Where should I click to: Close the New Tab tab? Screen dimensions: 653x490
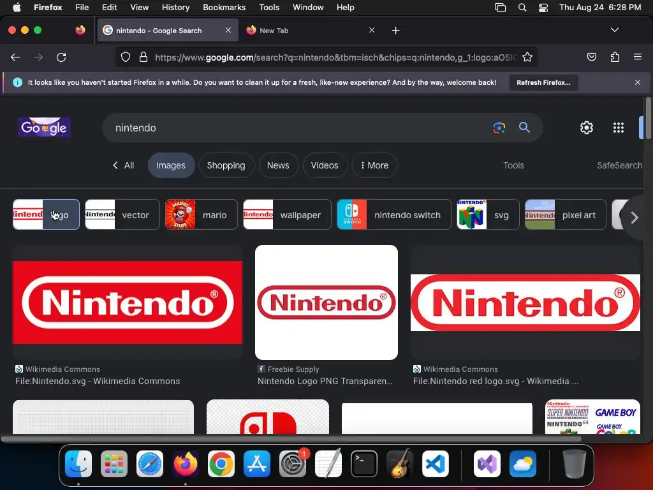tap(372, 30)
